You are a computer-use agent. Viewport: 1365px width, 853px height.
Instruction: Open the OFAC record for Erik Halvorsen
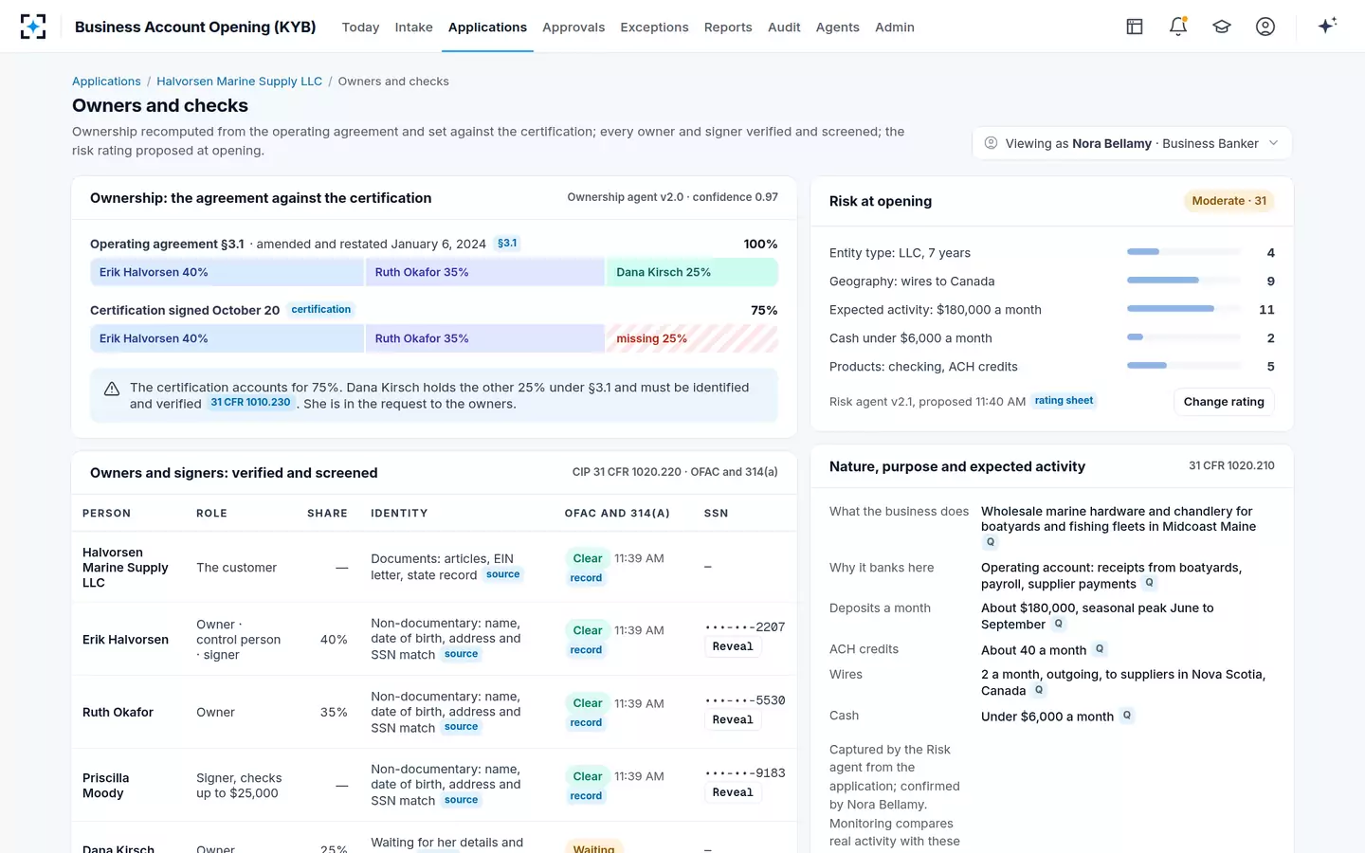pyautogui.click(x=586, y=650)
